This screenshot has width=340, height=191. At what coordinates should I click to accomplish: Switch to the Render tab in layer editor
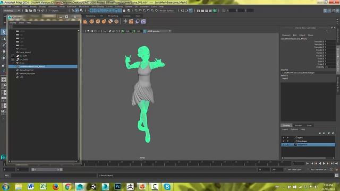point(298,125)
